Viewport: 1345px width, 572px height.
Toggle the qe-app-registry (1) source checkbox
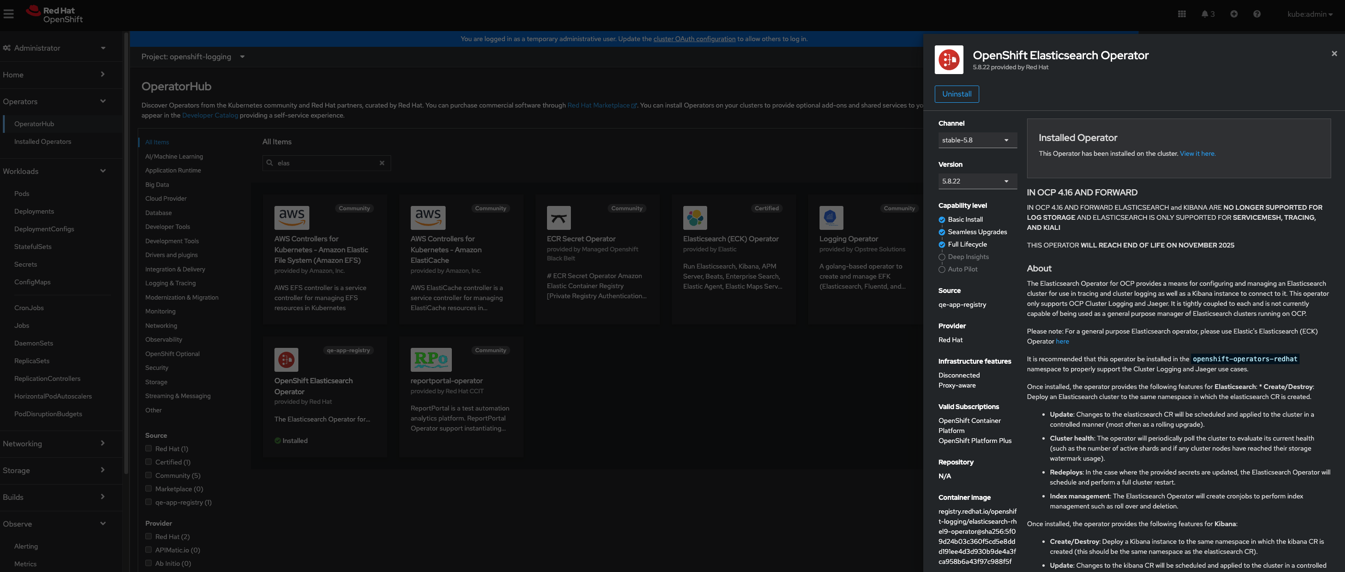pos(148,502)
